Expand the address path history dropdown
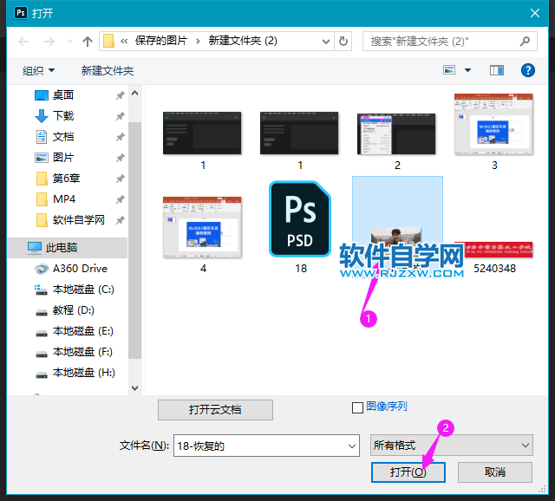555x501 pixels. click(326, 42)
